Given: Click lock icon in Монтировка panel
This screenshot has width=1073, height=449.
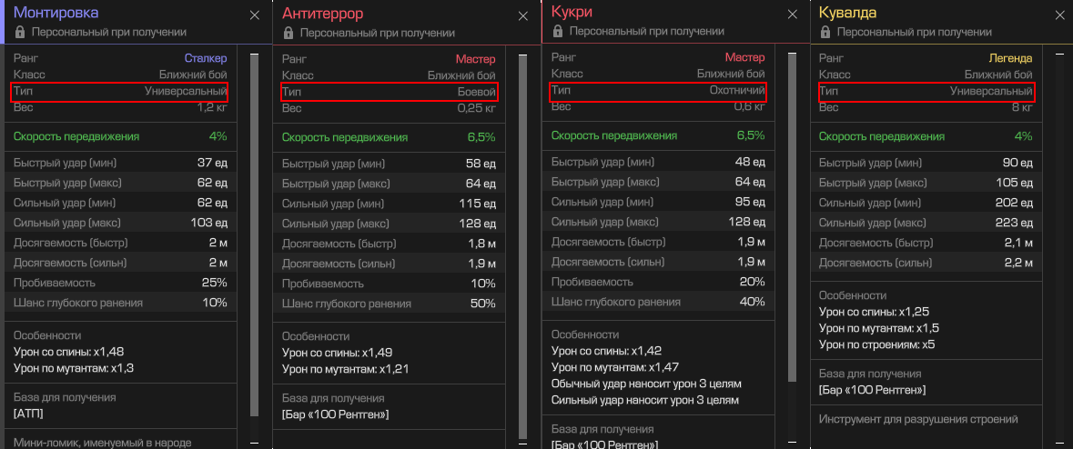Looking at the screenshot, I should point(20,31).
